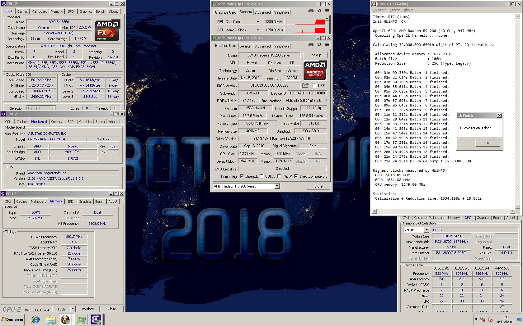
Task: Toggle the OpenCL computing checkbox
Action: point(242,176)
